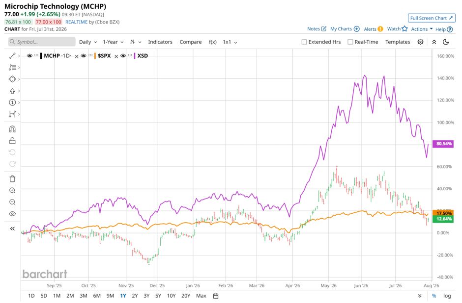
Task: Select the 3M time range
Action: (x=84, y=296)
